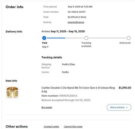
Task: Select the Tracking available step circle
Action: pyautogui.click(x=86, y=38)
